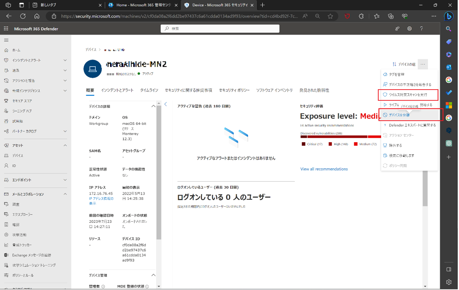459x290 pixels.
Task: Open ソフトウェア インベントリ tab
Action: 274,90
